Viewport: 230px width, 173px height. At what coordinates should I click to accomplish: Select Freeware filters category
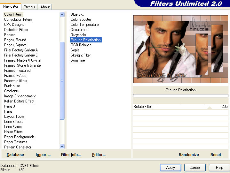[16, 81]
